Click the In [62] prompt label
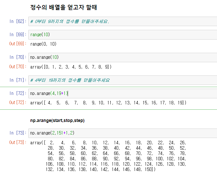217x176 pixels. [x=18, y=21]
